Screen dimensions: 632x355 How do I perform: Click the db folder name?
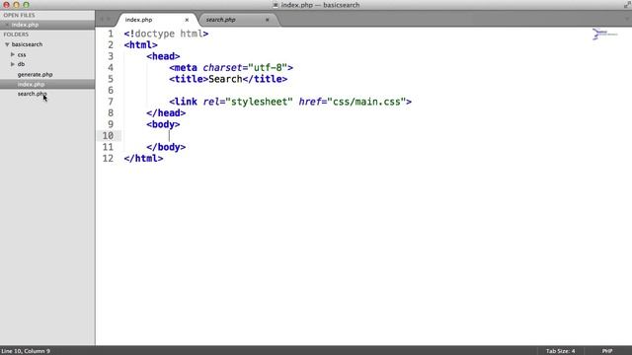click(x=21, y=64)
